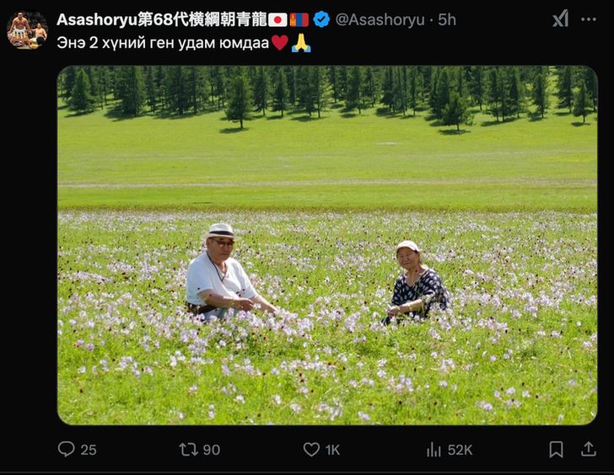This screenshot has width=614, height=475.
Task: Click the Mongolian flag emoji in name
Action: [x=299, y=19]
